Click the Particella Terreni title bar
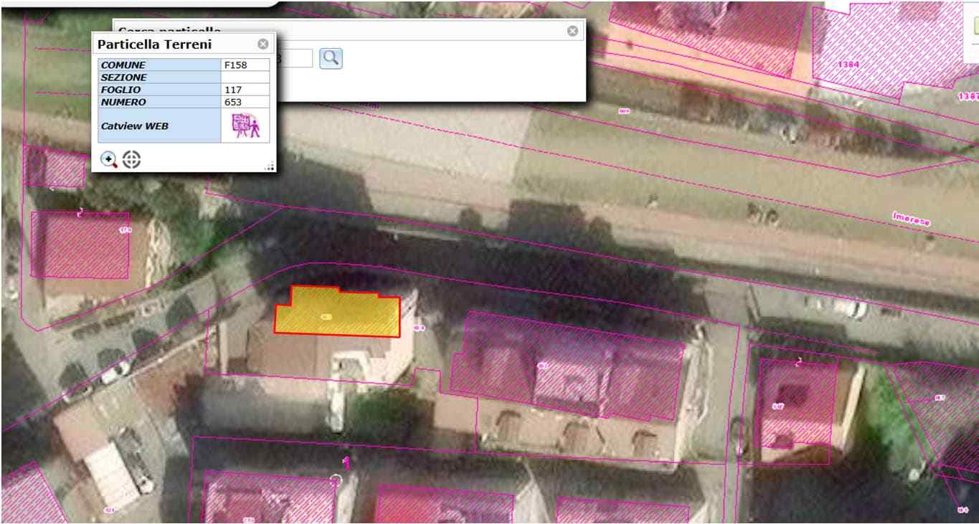This screenshot has width=979, height=524. [x=172, y=44]
